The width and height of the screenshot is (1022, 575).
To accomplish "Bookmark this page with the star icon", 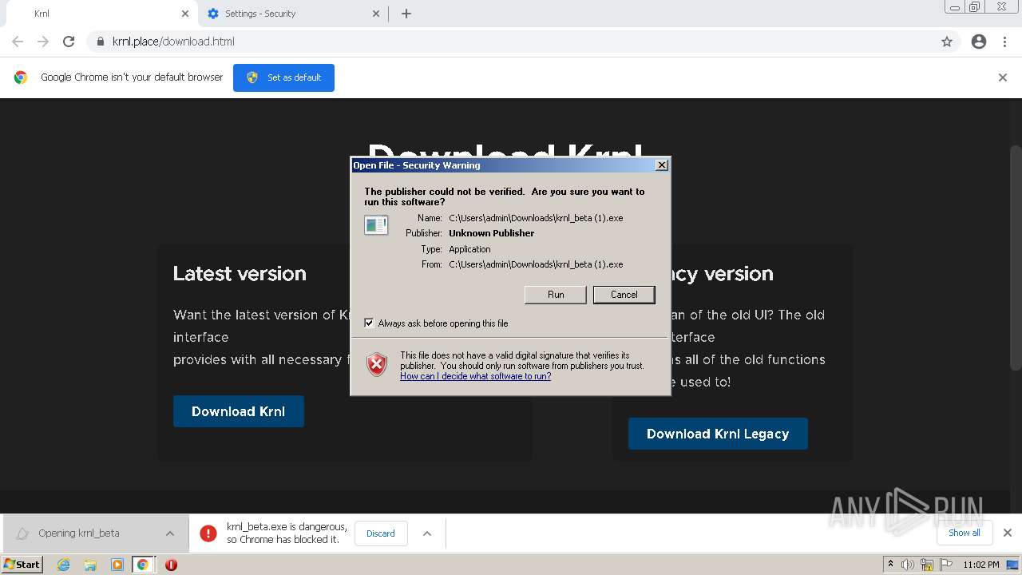I will pyautogui.click(x=947, y=42).
